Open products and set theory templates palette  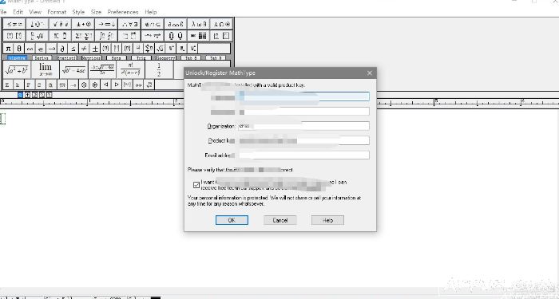(x=176, y=36)
